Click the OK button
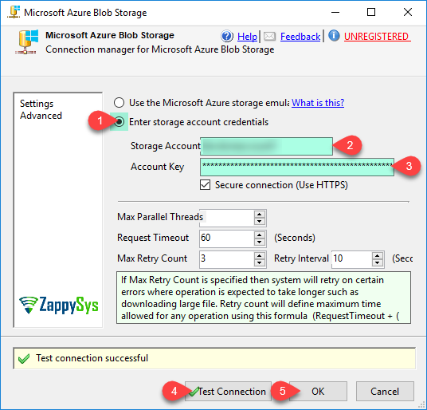 318,392
